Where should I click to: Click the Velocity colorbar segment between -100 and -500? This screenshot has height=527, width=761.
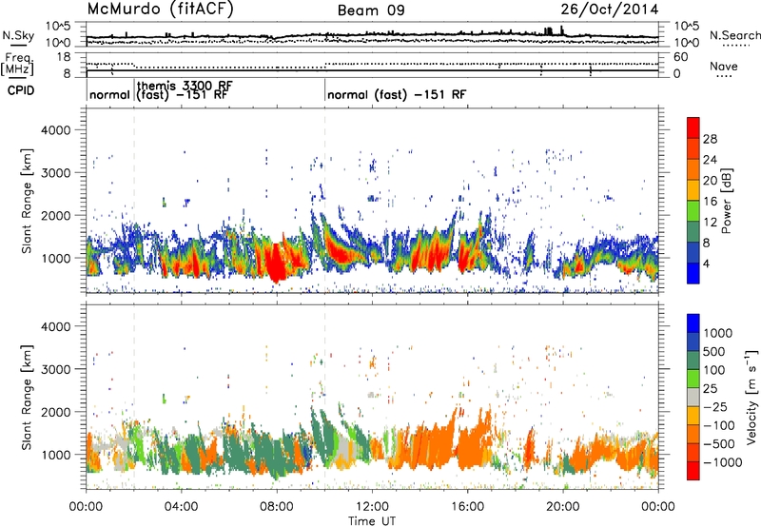[693, 434]
